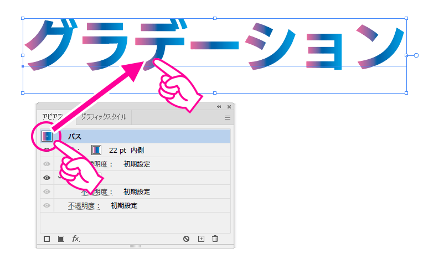
Task: Click the panel bottom resize grip
Action: coord(135,246)
